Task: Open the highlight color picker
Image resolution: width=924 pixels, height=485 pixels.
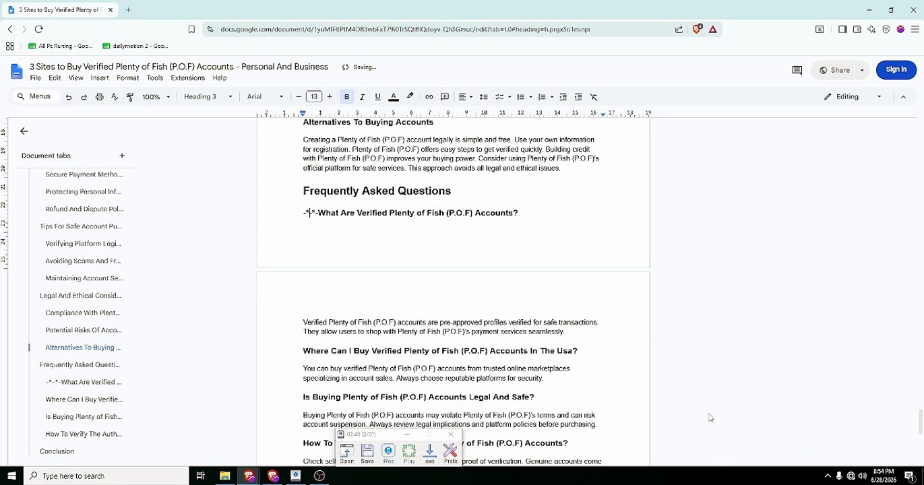Action: tap(410, 97)
